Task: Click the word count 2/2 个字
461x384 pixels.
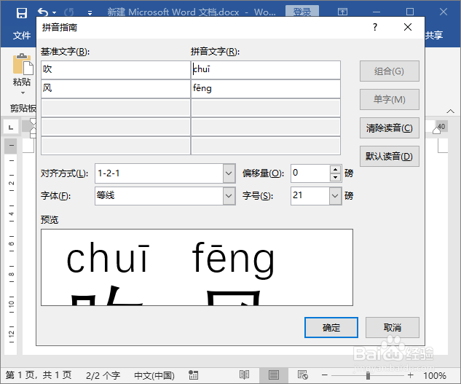Action: 103,375
